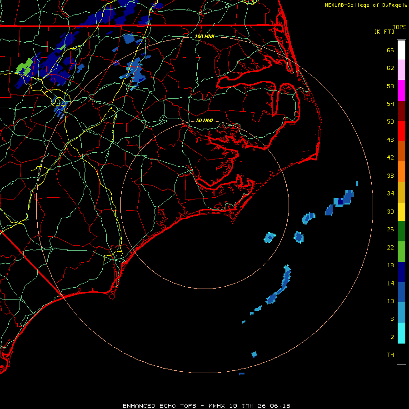Screen dimensions: 409x409
Task: Click the '46' legend value label
Action: 390,140
